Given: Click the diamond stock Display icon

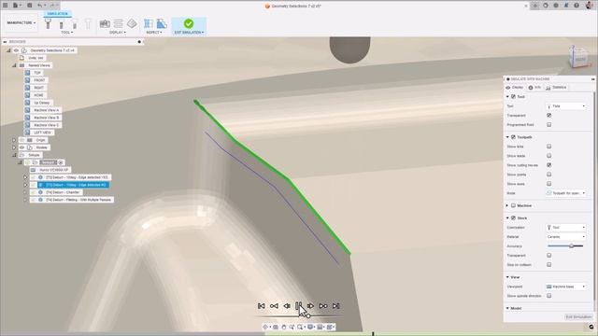Looking at the screenshot, I should pyautogui.click(x=132, y=23).
